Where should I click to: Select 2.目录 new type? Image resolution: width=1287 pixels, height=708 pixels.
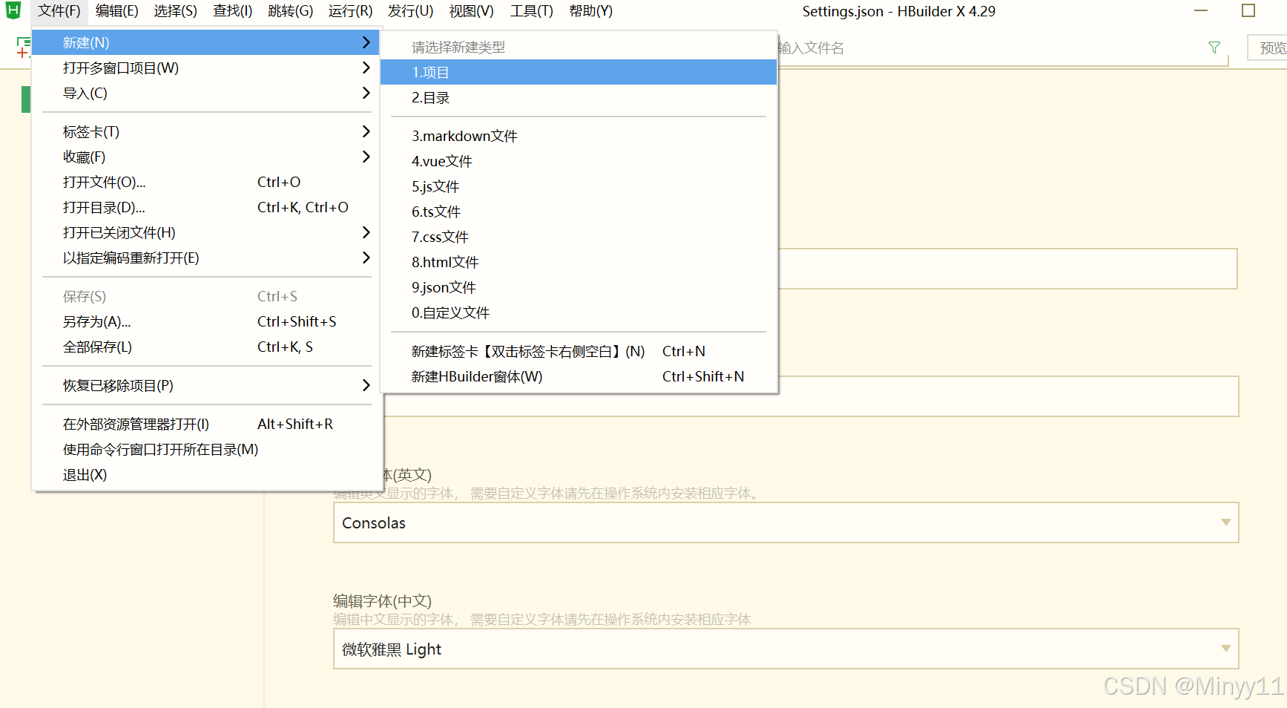pyautogui.click(x=579, y=98)
